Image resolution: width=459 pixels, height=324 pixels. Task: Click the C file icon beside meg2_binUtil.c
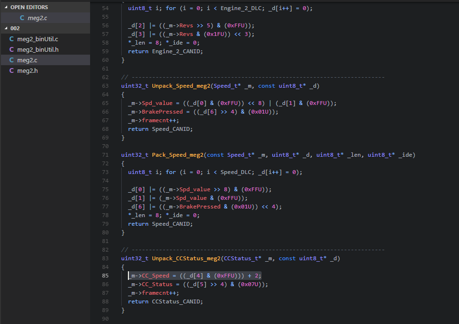coord(11,39)
